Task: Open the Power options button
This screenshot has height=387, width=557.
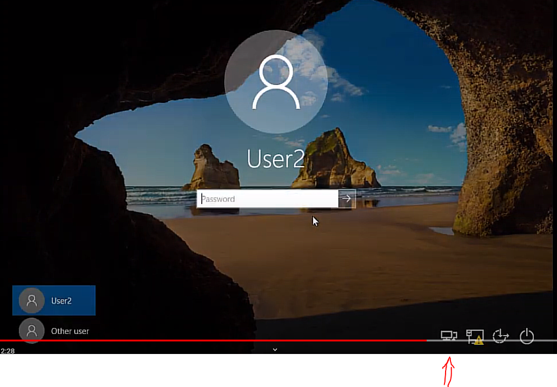Action: click(x=527, y=336)
